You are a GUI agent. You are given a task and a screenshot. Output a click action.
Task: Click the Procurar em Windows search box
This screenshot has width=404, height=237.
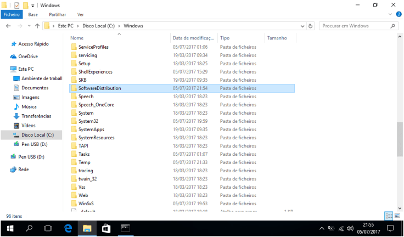[x=355, y=26]
